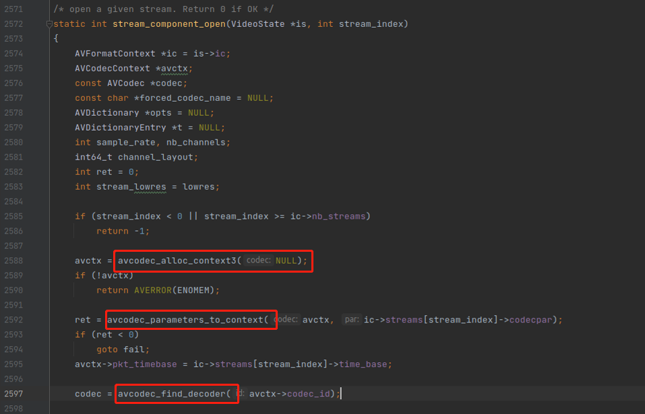Click the 'codec:' inlay hint before NULL
The image size is (645, 414).
pyautogui.click(x=258, y=261)
